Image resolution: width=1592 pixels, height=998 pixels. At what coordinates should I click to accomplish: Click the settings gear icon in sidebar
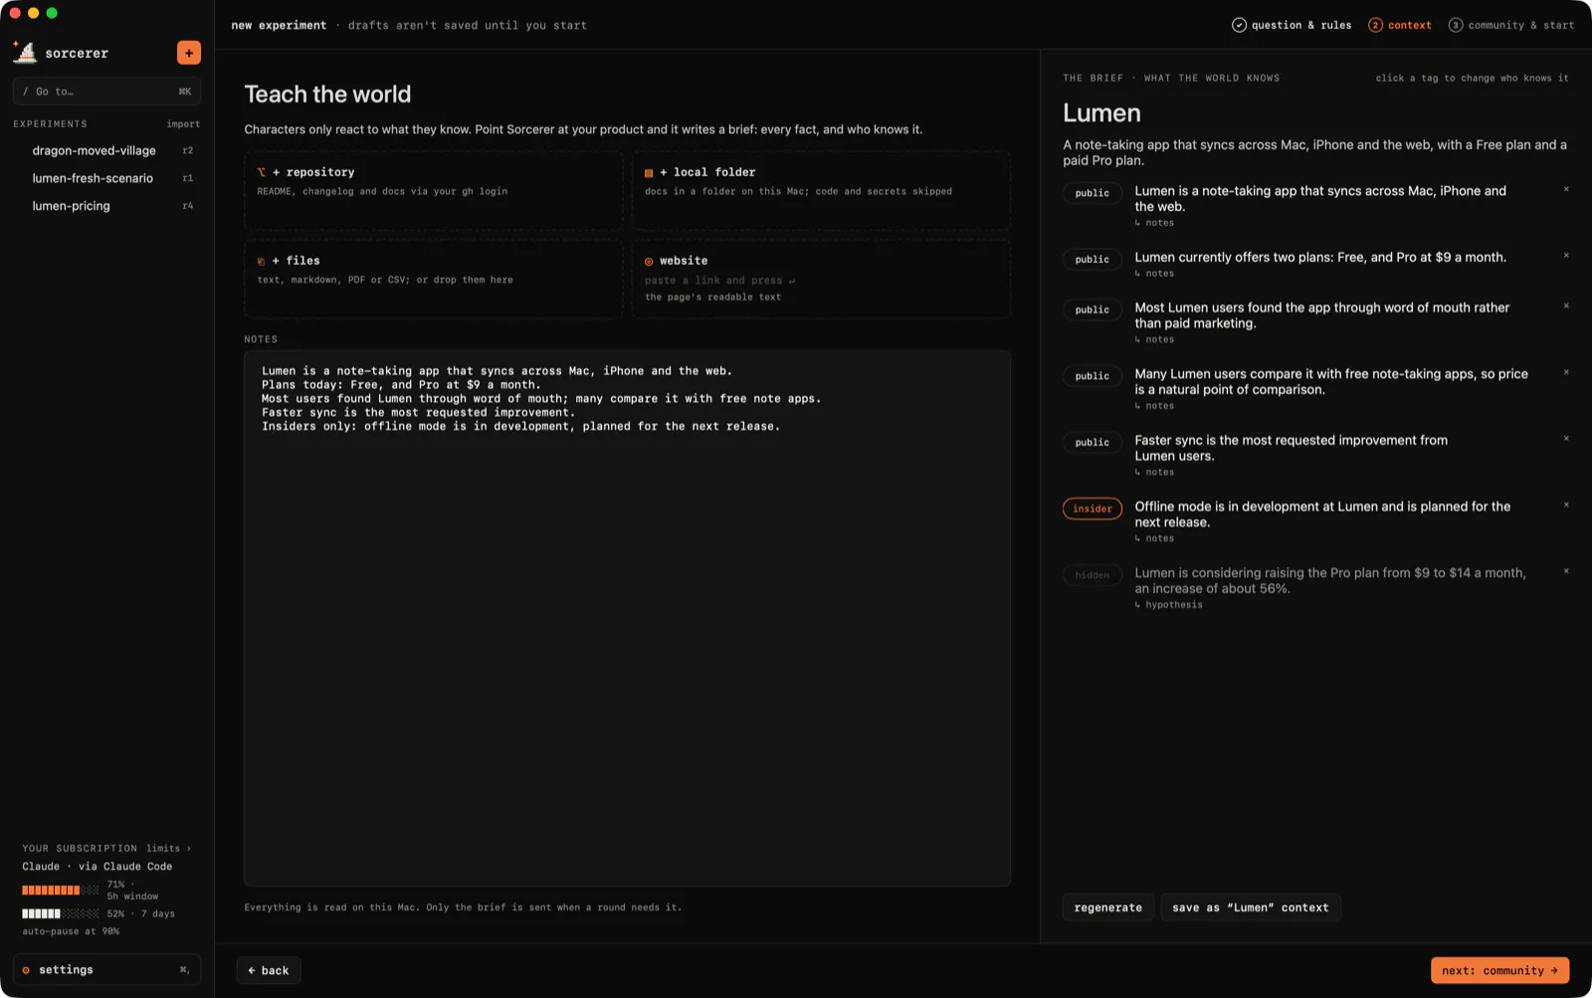pyautogui.click(x=26, y=970)
